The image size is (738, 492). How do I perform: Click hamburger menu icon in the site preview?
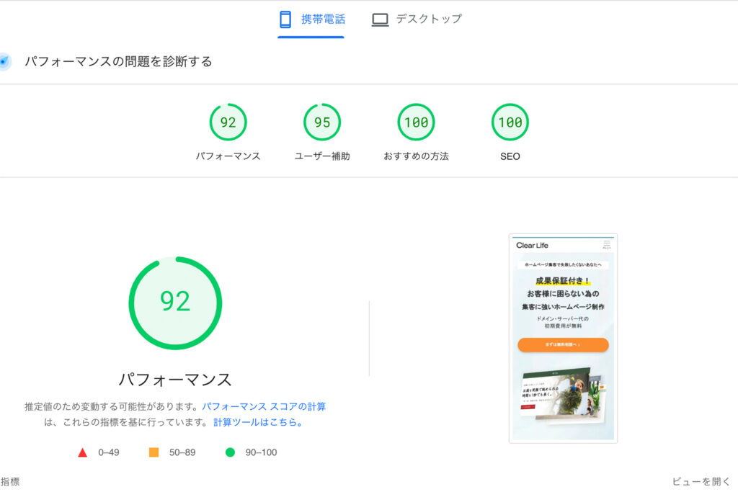[x=606, y=245]
